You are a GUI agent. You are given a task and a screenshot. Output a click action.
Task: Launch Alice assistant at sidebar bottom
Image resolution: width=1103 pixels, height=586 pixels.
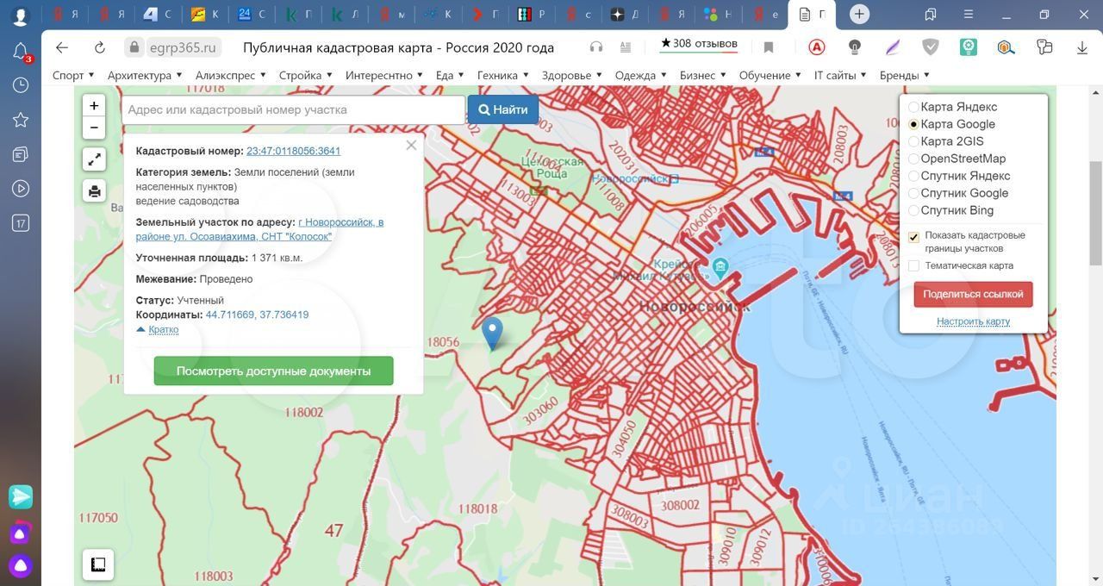21,565
